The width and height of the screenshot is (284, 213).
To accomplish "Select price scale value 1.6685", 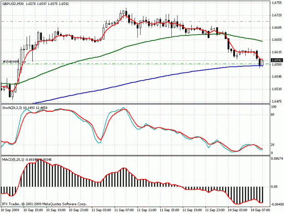I will 277,28.
